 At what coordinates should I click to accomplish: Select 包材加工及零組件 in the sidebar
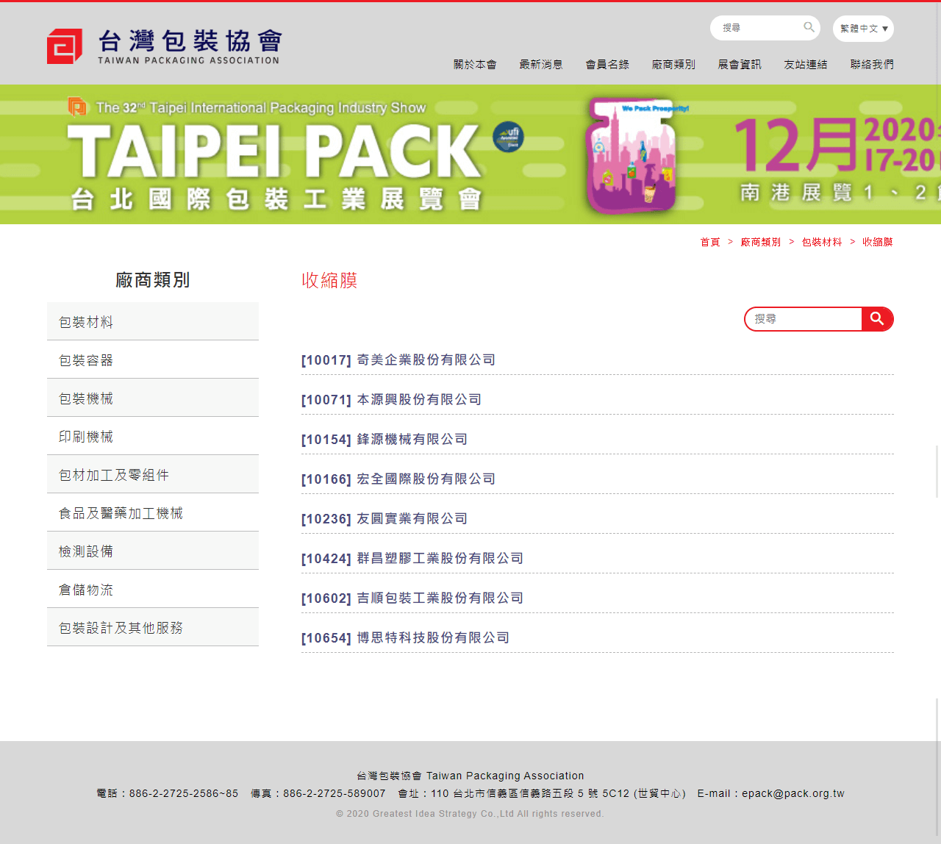(153, 474)
